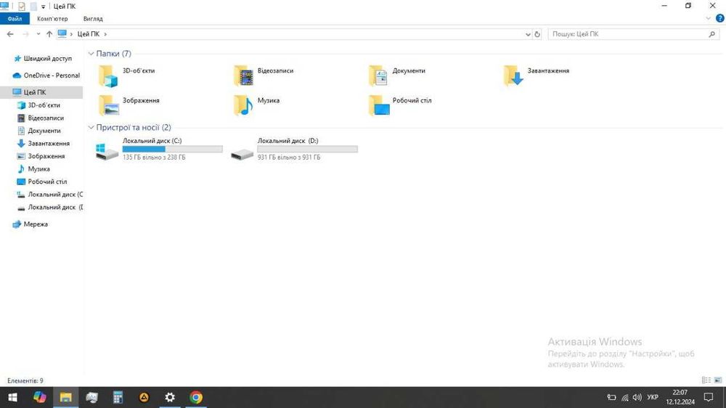The width and height of the screenshot is (726, 408).
Task: Launch Google Chrome from the taskbar
Action: tap(196, 397)
